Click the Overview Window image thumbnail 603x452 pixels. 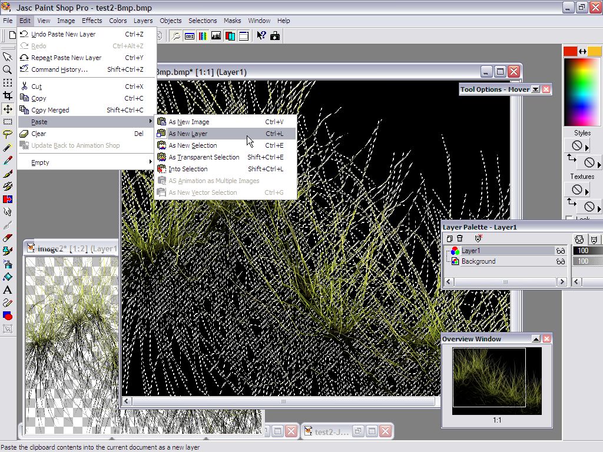coord(496,380)
